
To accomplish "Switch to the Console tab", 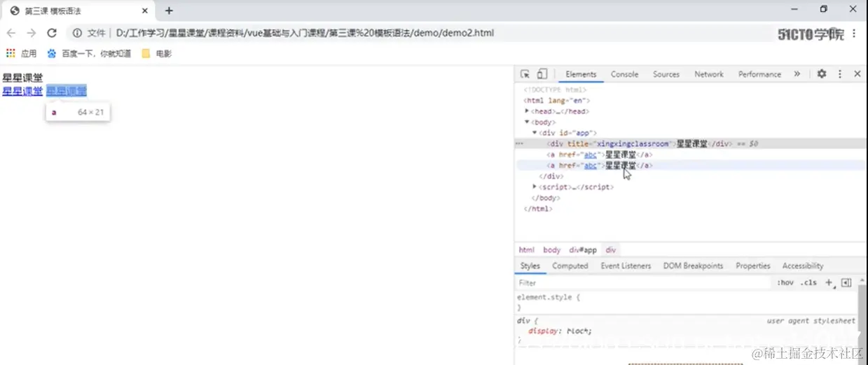I will [x=624, y=74].
